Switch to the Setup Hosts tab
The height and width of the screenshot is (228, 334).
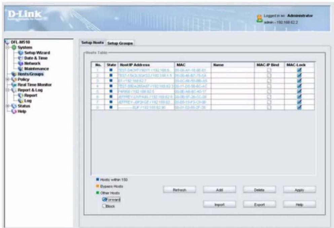pos(92,43)
